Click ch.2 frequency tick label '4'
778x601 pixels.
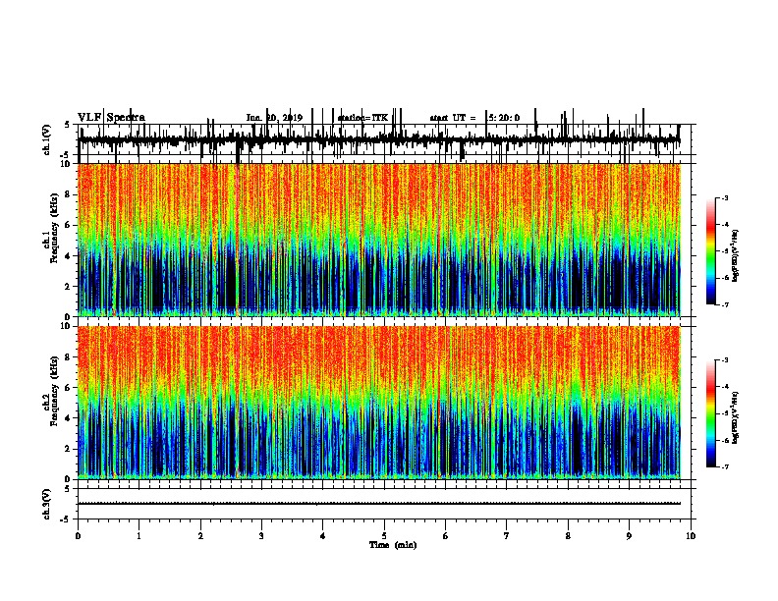click(68, 418)
